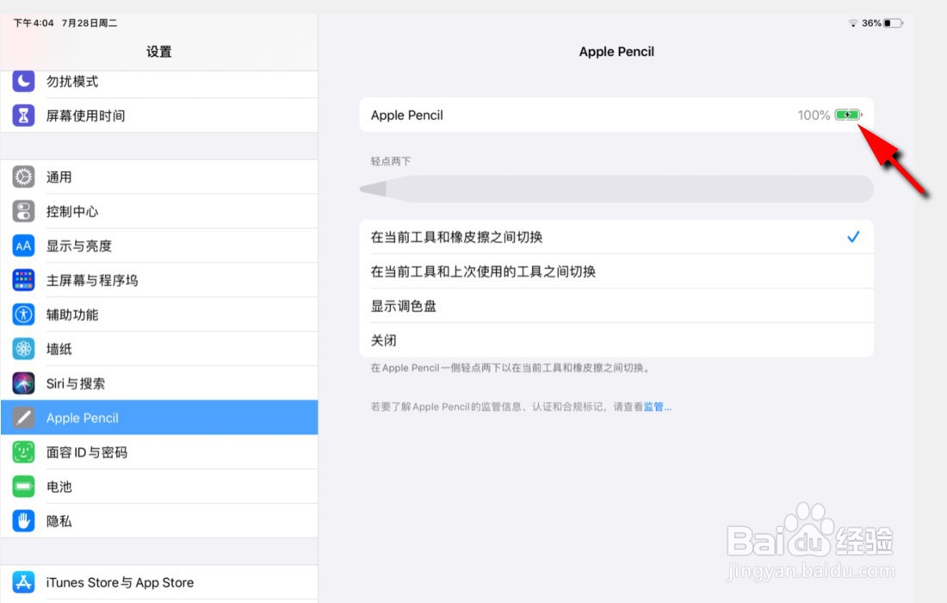The width and height of the screenshot is (947, 603).
Task: Tap the App Store icon in sidebar
Action: (x=23, y=582)
